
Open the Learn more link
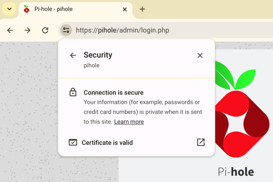point(129,122)
